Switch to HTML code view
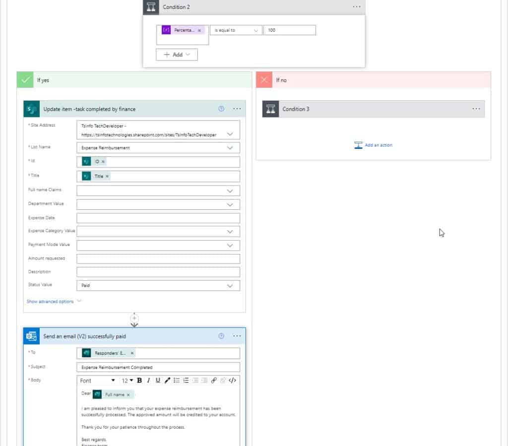508x446 pixels. click(x=232, y=380)
